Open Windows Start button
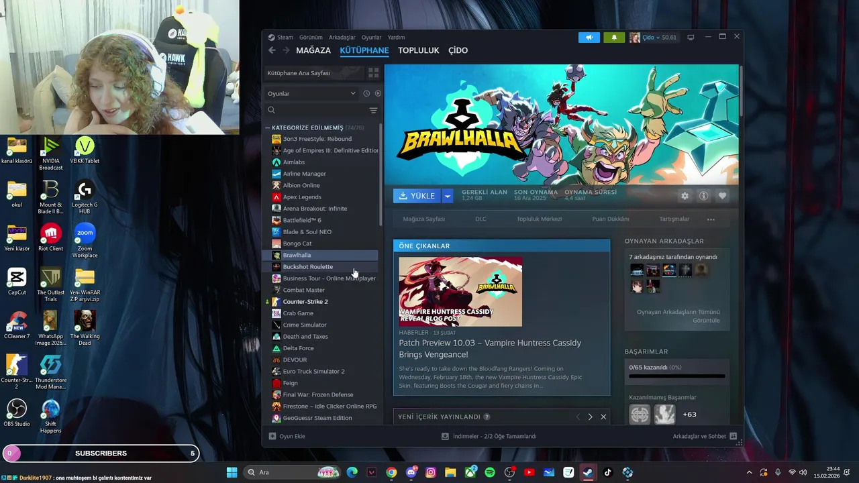This screenshot has width=859, height=483. pyautogui.click(x=232, y=472)
